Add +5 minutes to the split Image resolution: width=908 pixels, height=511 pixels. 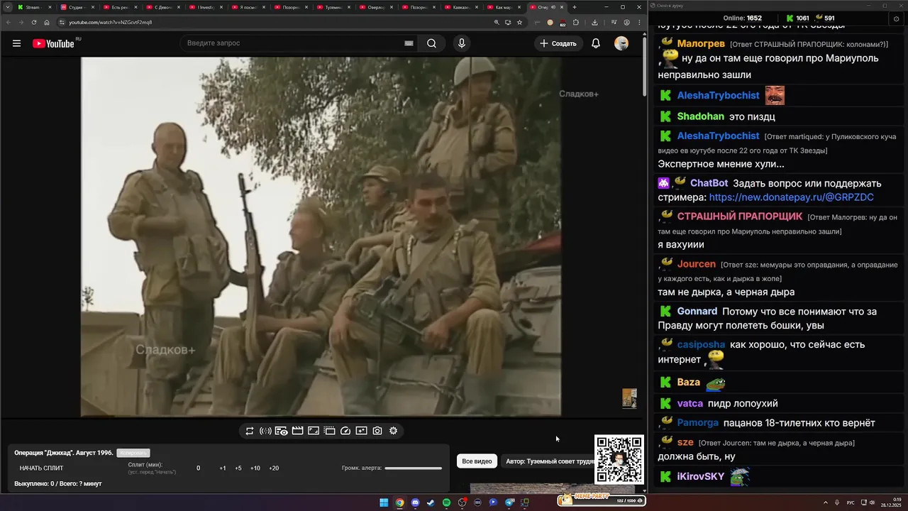pyautogui.click(x=238, y=468)
